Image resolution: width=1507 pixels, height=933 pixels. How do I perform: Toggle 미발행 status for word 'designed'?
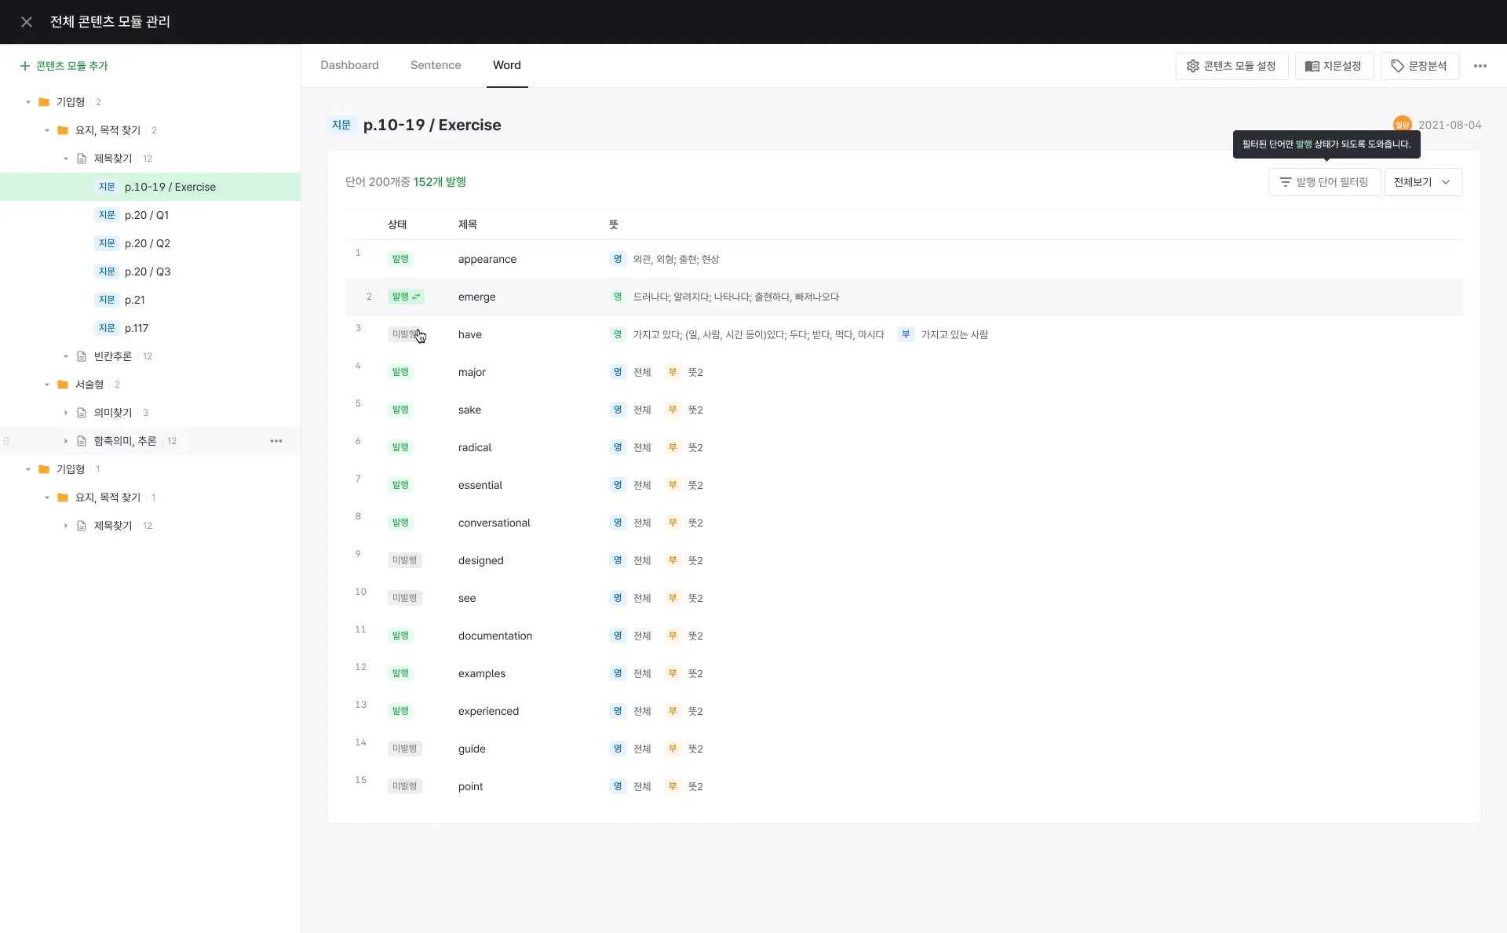point(404,560)
